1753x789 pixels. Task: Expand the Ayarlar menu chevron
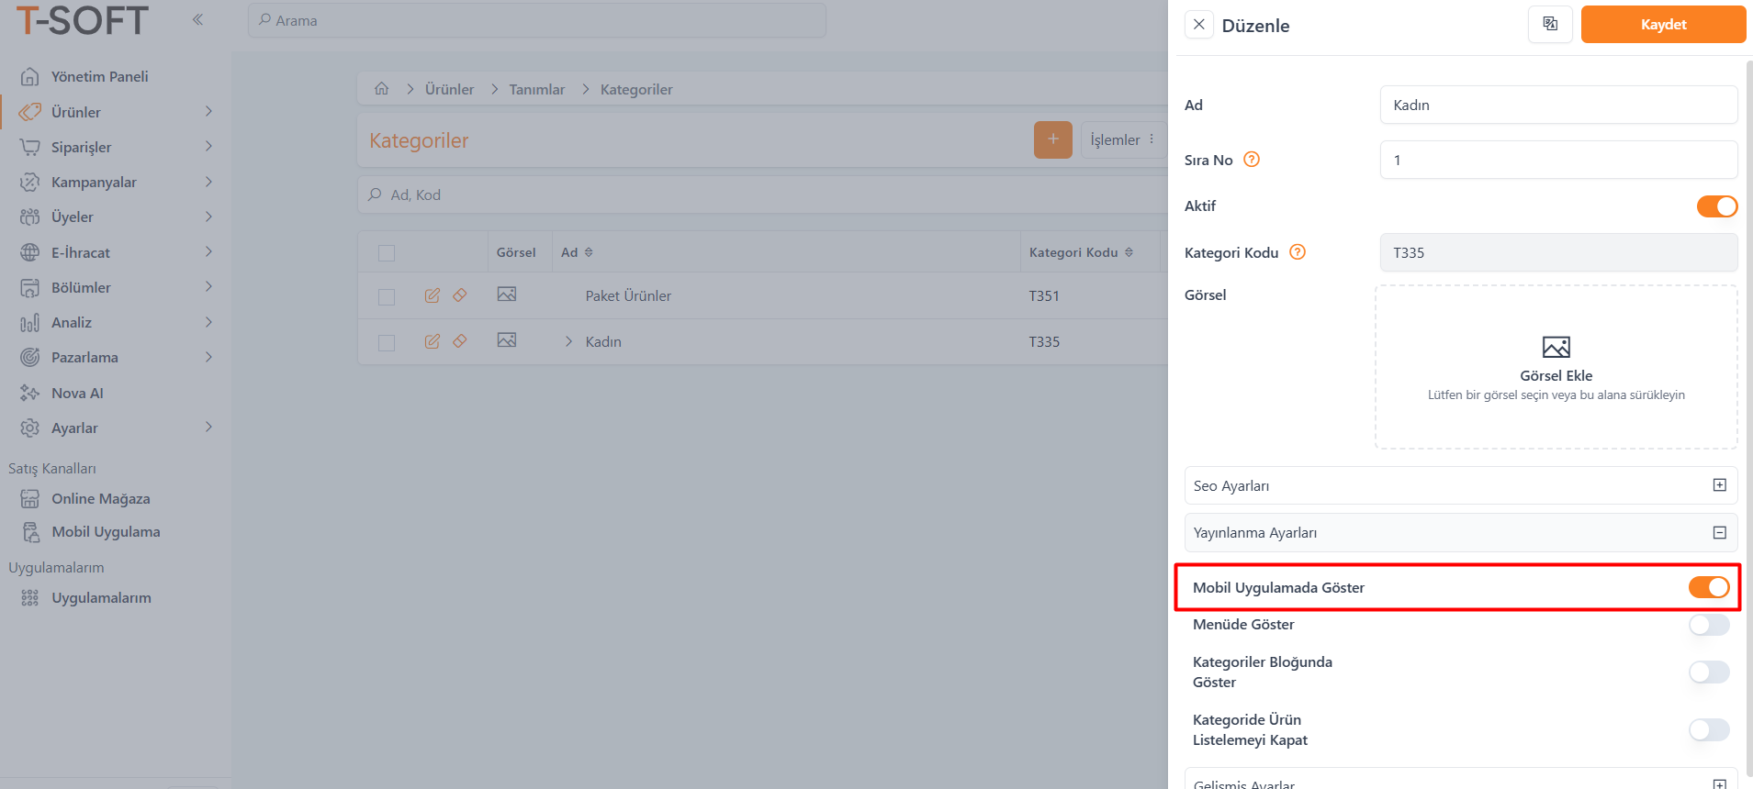[208, 427]
